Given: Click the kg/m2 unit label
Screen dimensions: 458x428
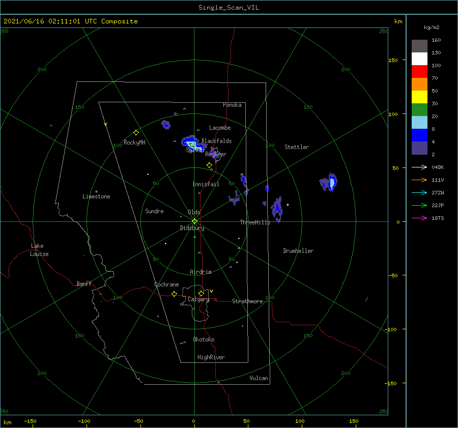Looking at the screenshot, I should 432,27.
